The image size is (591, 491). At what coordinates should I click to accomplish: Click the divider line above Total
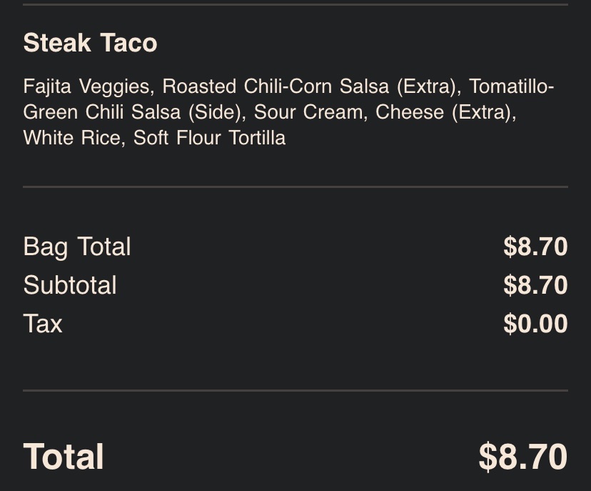click(x=295, y=390)
